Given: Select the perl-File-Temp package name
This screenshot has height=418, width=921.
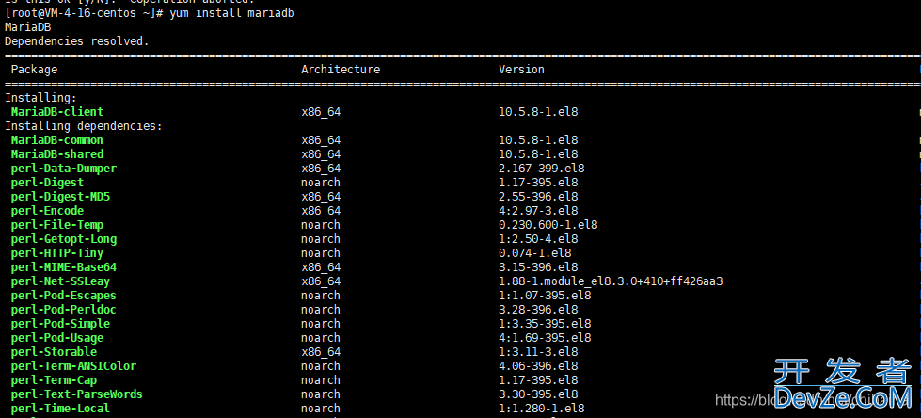Looking at the screenshot, I should click(x=57, y=225).
